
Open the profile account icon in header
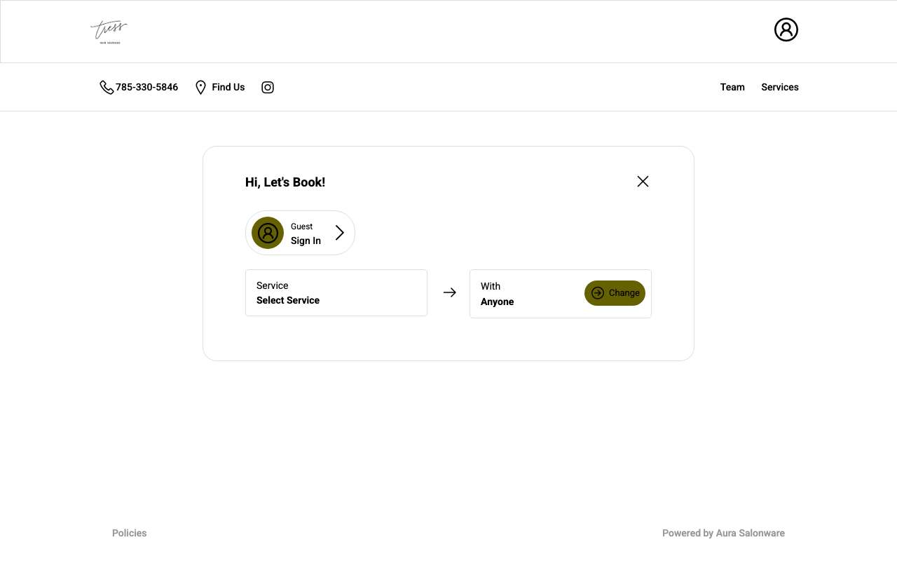pyautogui.click(x=786, y=29)
